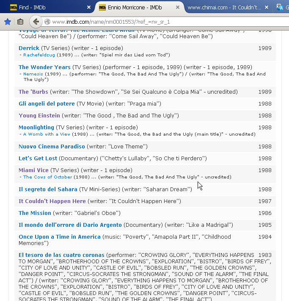Open the Nemesis episode link
Image resolution: width=289 pixels, height=301 pixels.
33,74
